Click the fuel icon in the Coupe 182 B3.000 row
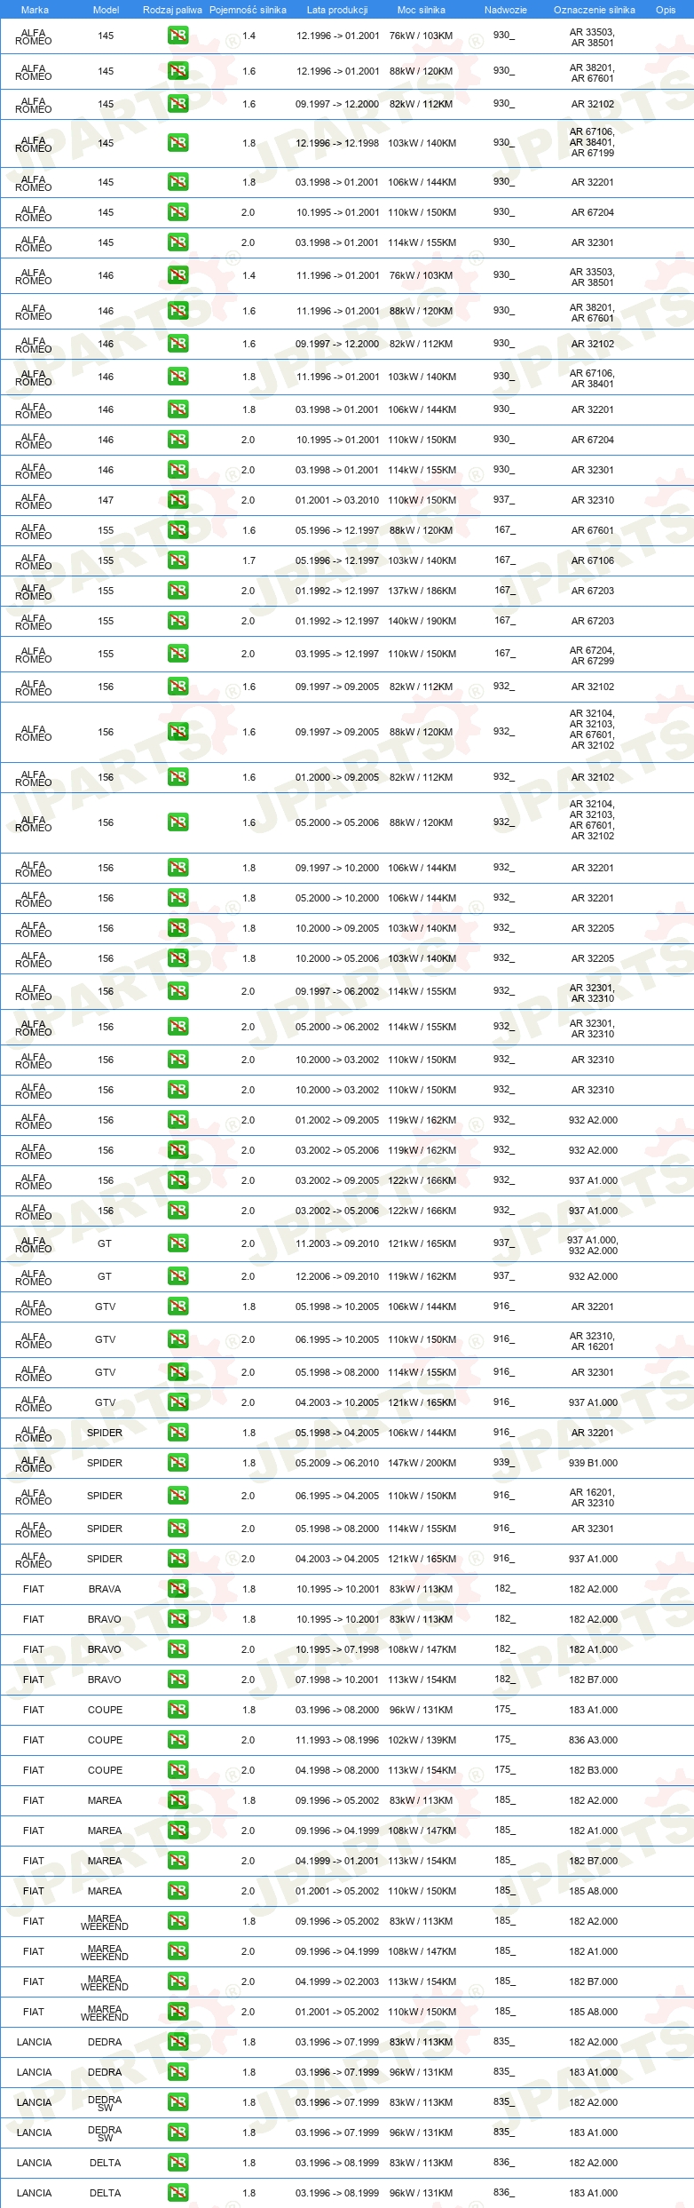694x2208 pixels. [x=177, y=1770]
